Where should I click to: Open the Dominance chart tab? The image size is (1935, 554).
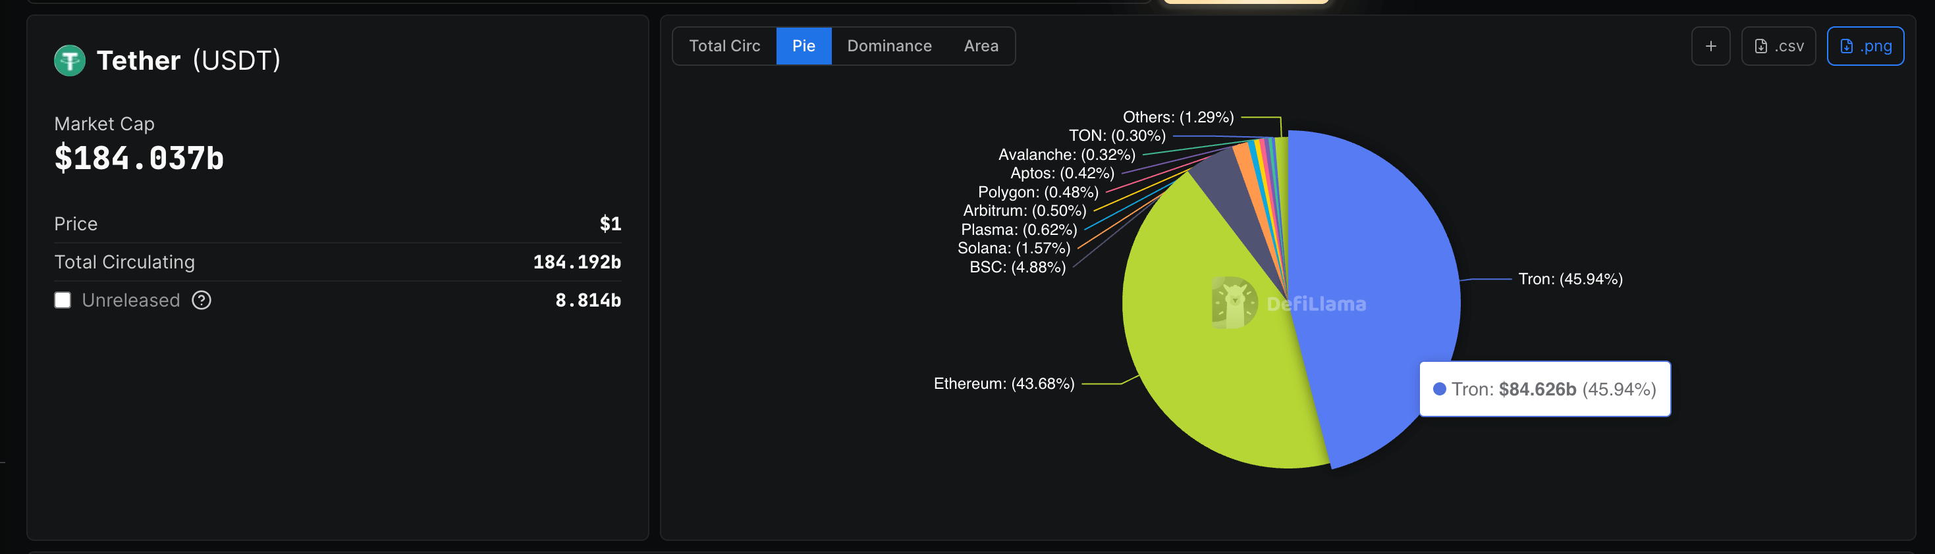pyautogui.click(x=889, y=47)
